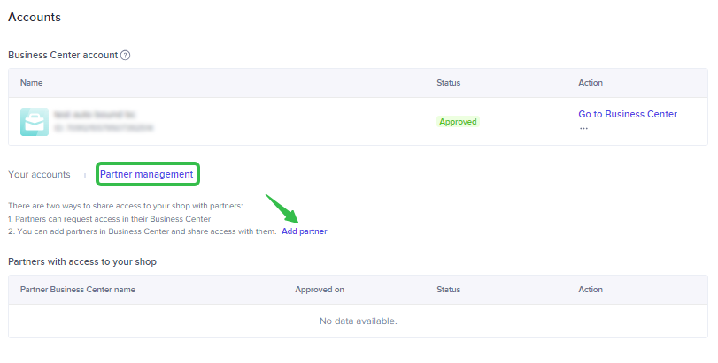Click the help icon beside Business Center account
718x363 pixels.
126,55
